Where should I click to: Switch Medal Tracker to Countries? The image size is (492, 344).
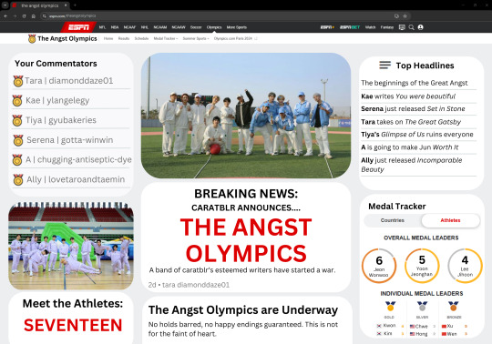point(392,220)
